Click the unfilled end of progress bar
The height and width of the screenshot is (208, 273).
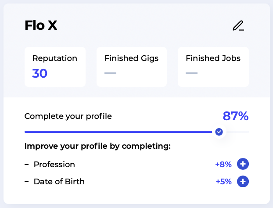(237, 132)
